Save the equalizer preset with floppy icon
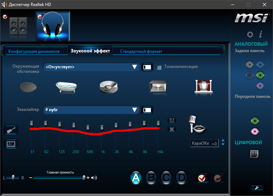The height and width of the screenshot is (196, 273). pos(172,120)
